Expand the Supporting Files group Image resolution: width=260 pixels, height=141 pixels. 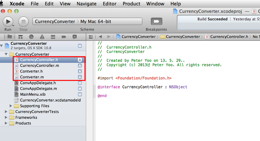point(12,106)
